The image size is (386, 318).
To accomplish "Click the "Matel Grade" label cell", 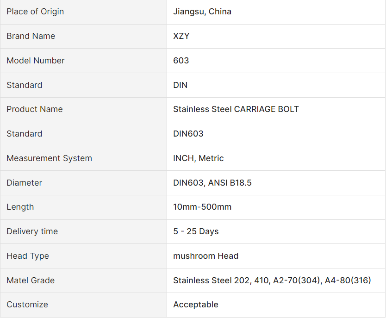I will (31, 281).
